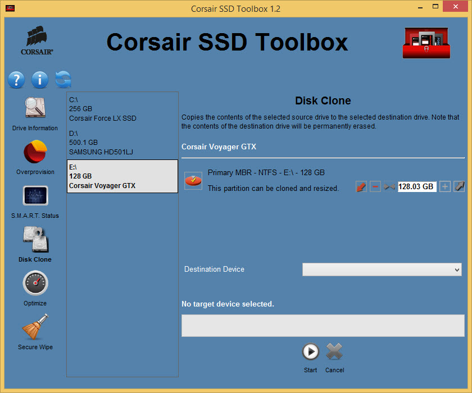The width and height of the screenshot is (472, 393).
Task: Select C:\ Corsair Force LX SSD drive
Action: point(122,109)
